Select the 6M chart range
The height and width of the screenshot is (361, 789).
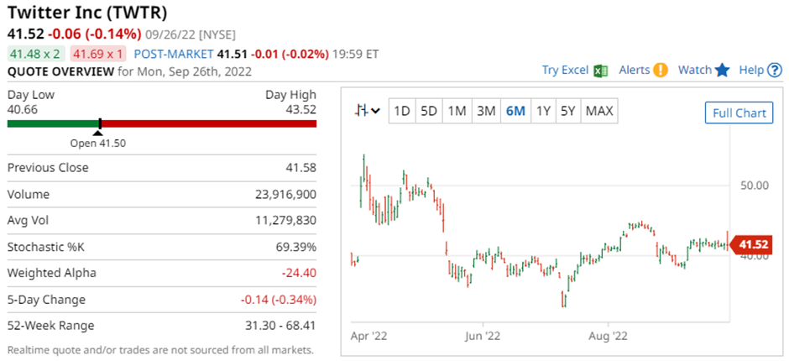pos(515,111)
